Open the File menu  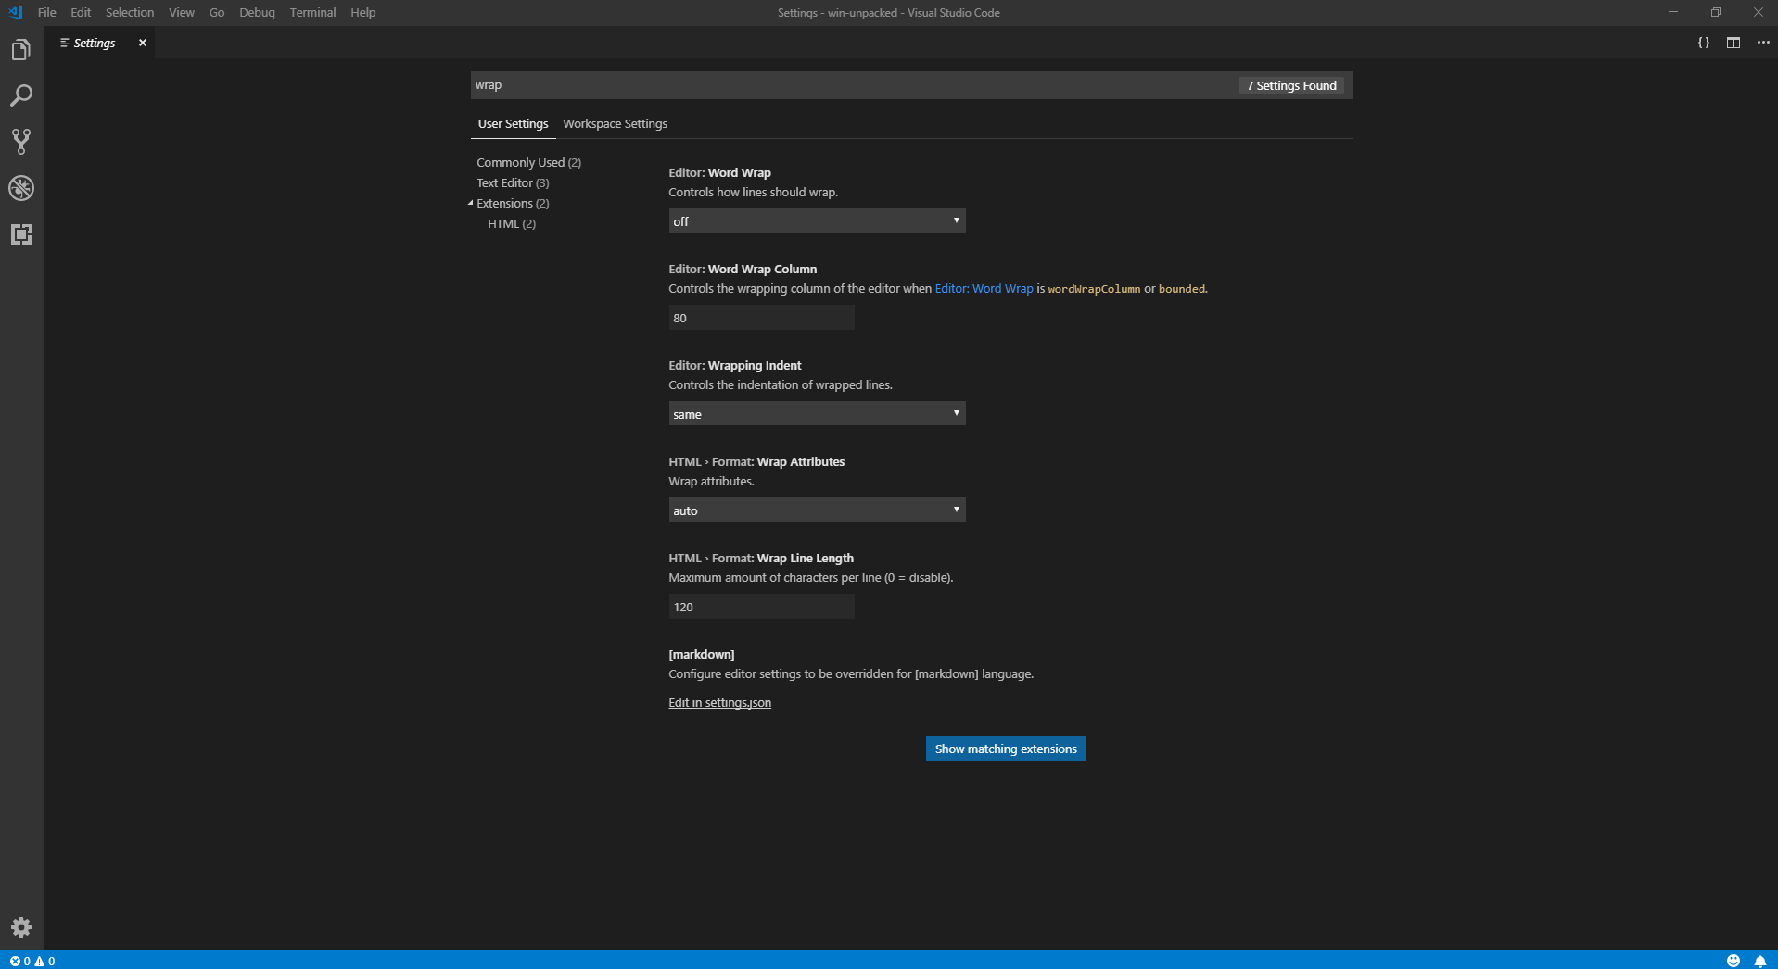47,12
